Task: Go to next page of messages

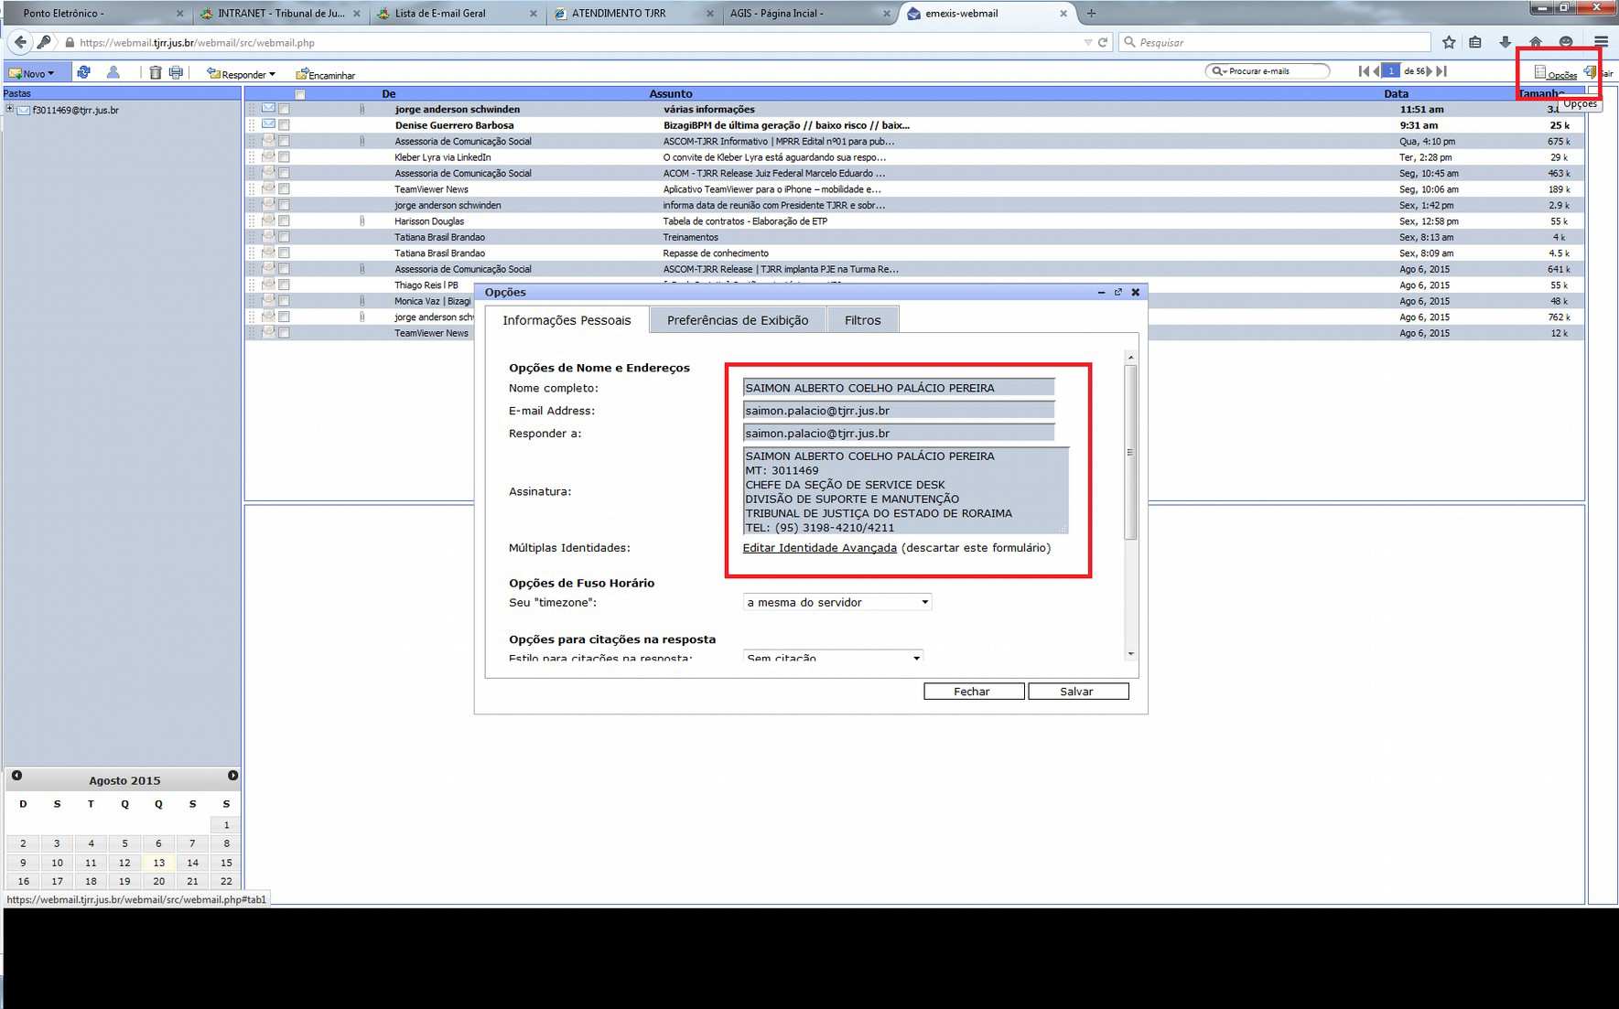Action: 1430,71
